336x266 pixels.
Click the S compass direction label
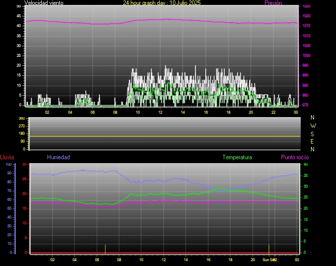(x=312, y=134)
